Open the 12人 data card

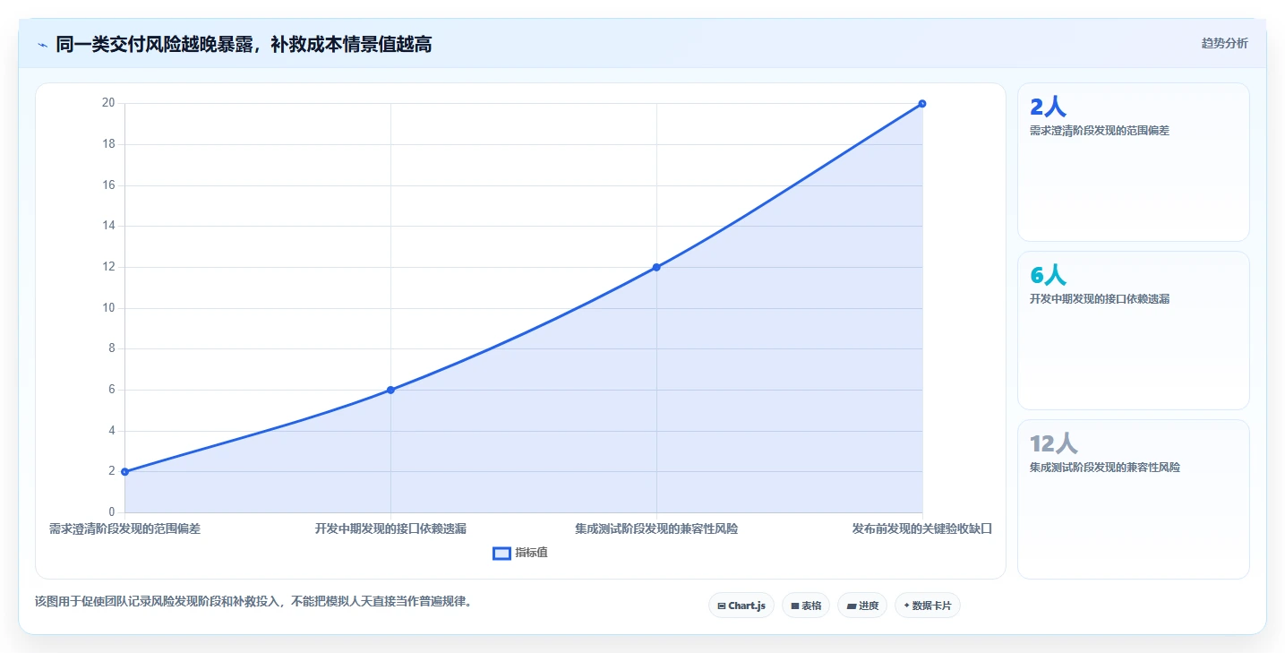pyautogui.click(x=1133, y=499)
